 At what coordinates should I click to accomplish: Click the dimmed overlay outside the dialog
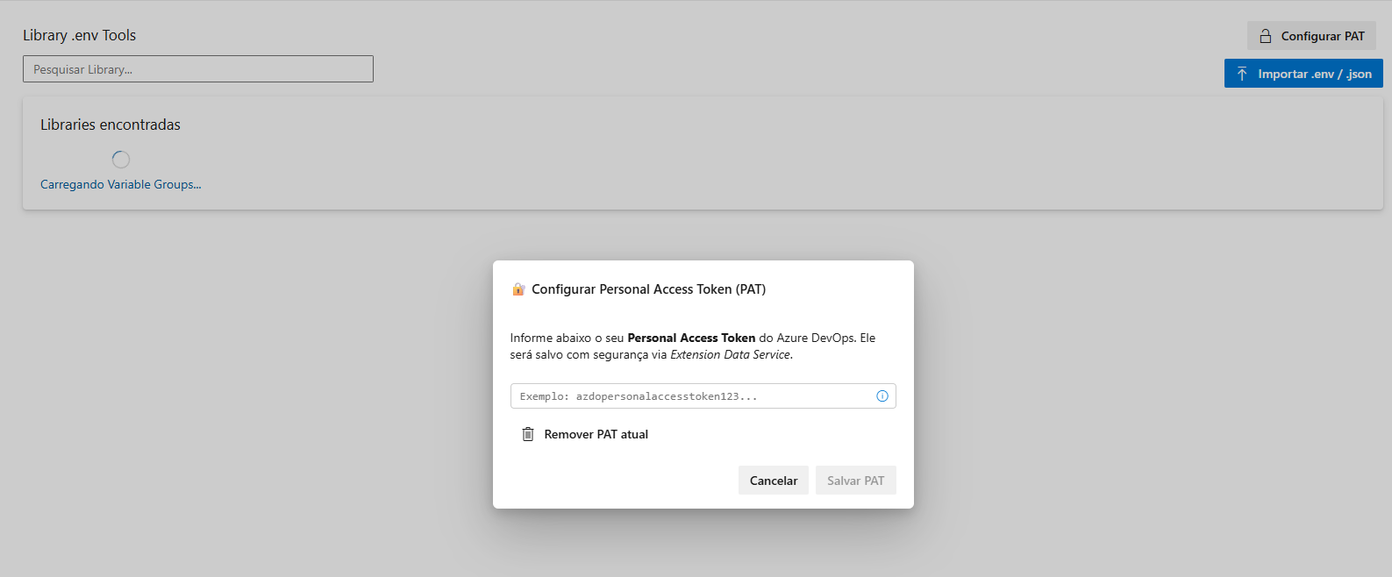click(x=263, y=395)
